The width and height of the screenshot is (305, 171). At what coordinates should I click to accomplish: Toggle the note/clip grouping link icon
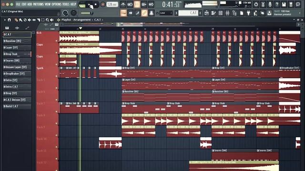click(x=144, y=13)
